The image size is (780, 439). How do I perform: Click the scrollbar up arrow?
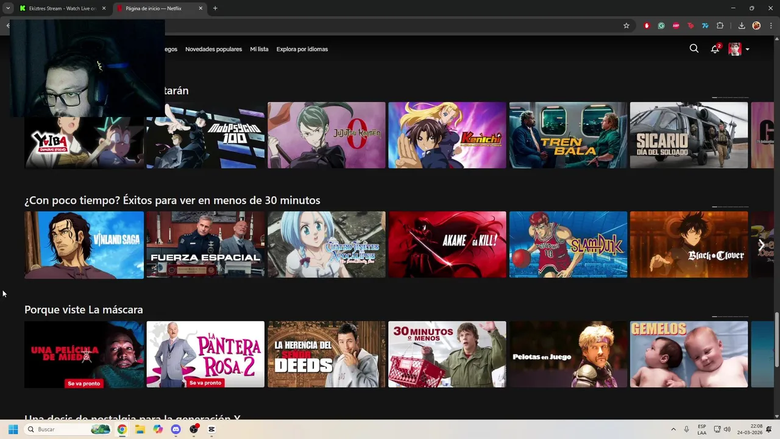point(776,40)
